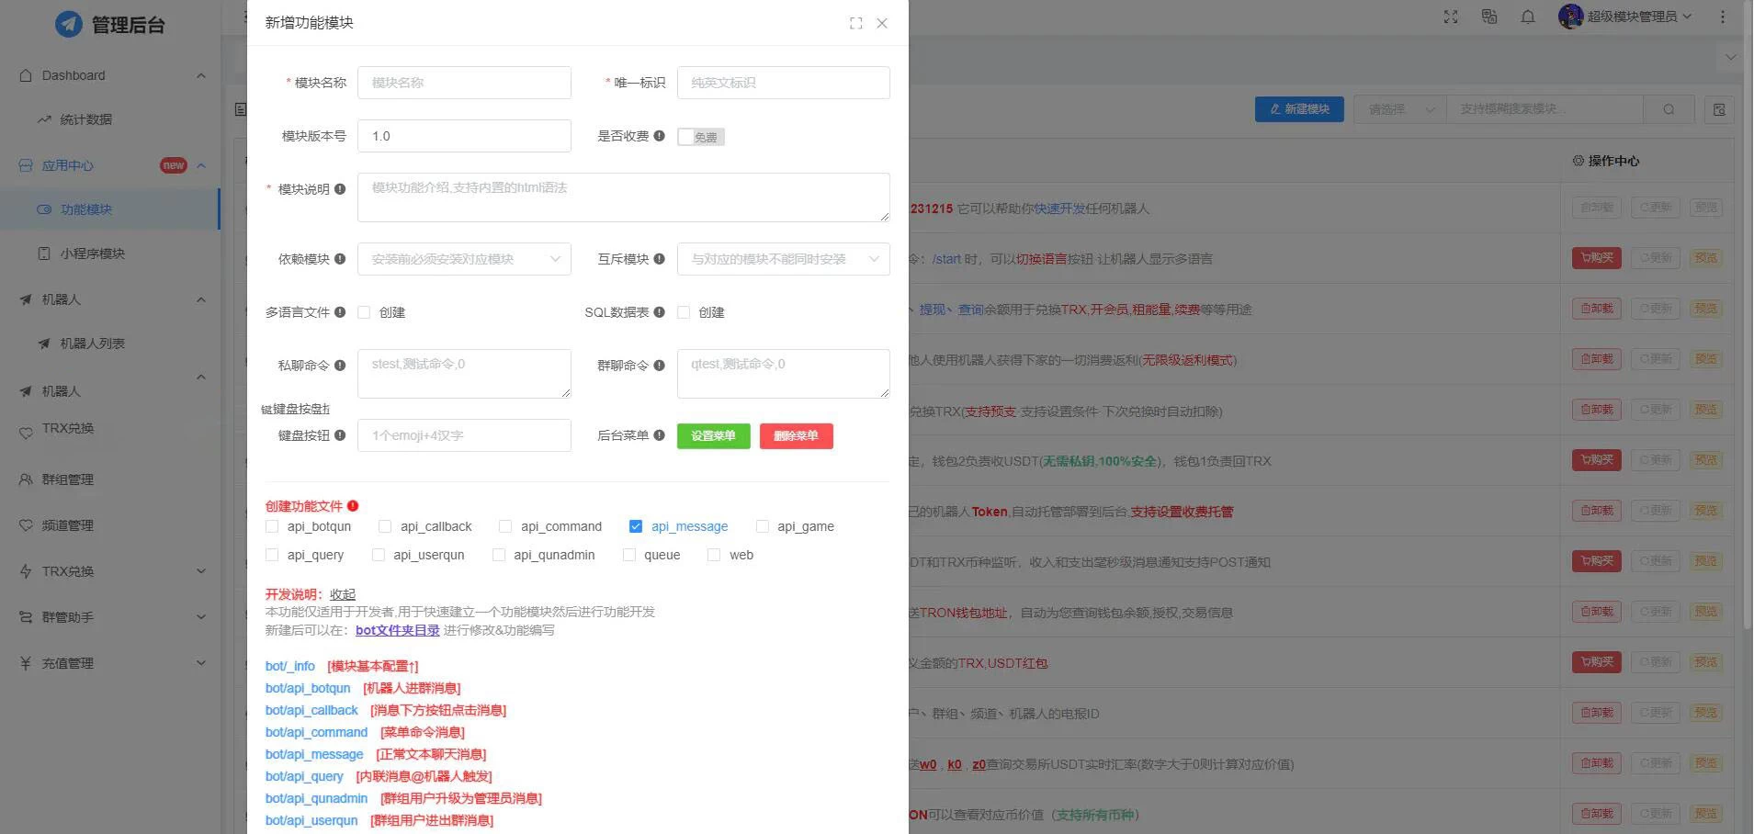This screenshot has width=1754, height=834.
Task: Open the three-dot more options icon
Action: tap(1723, 17)
